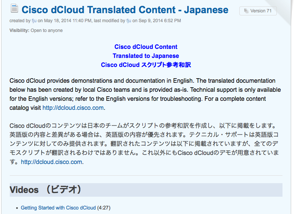Click the (4:27) video duration text

[104, 208]
